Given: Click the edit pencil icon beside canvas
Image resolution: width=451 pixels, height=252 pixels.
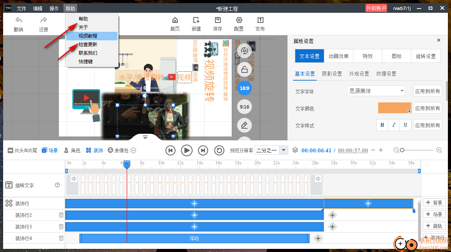Looking at the screenshot, I should [x=244, y=126].
